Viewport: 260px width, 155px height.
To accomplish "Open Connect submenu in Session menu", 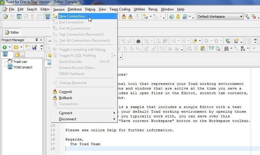I will 85,113.
